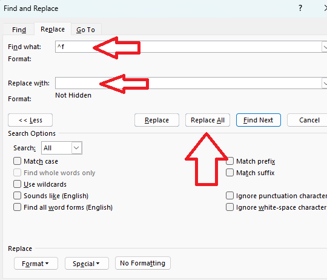The height and width of the screenshot is (280, 327).
Task: Open the Go To tab
Action: [86, 30]
